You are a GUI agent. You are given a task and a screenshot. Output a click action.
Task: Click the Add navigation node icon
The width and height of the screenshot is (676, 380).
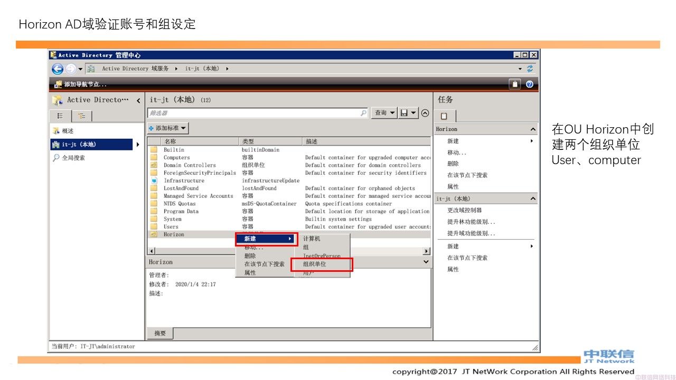[58, 84]
